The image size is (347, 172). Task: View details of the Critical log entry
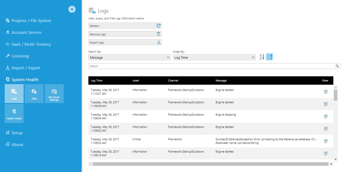[x=325, y=141]
